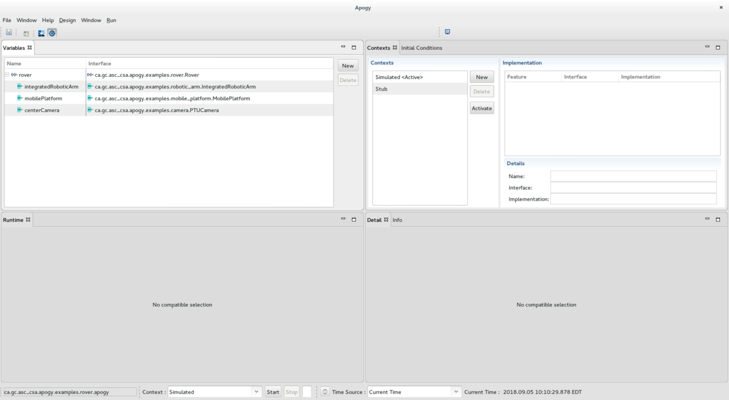Click the blue monitor icon in toolbar

pos(447,32)
